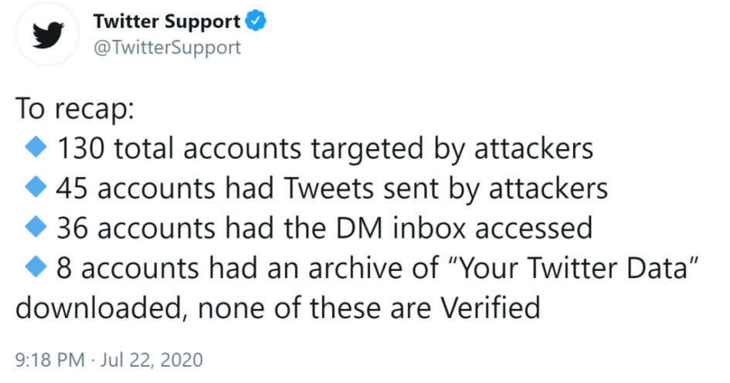Click the blue verified checkmark badge
The height and width of the screenshot is (383, 730).
(256, 21)
